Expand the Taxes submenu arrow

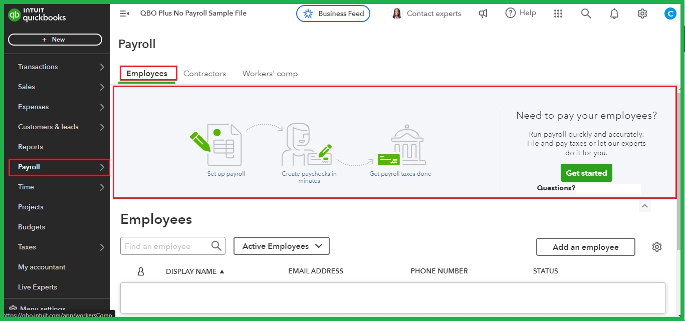click(x=102, y=247)
